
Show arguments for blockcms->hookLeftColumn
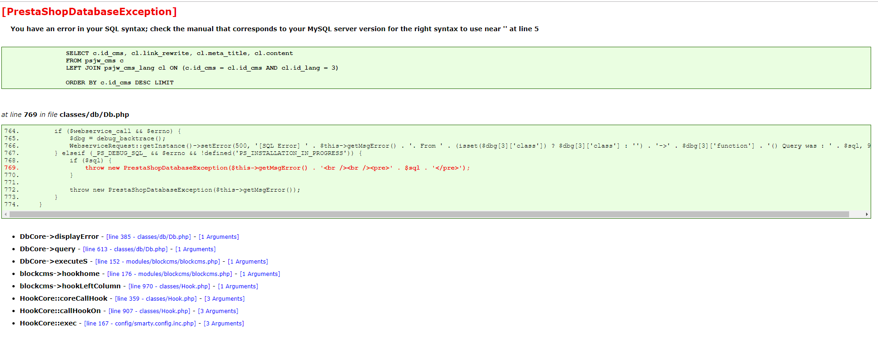[238, 286]
